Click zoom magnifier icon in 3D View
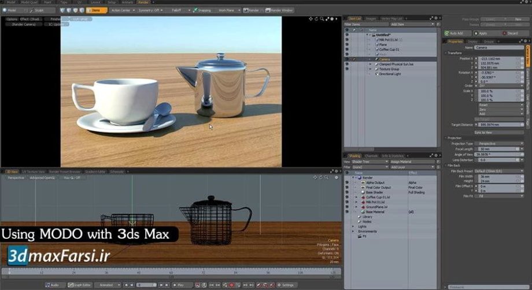 click(x=326, y=178)
